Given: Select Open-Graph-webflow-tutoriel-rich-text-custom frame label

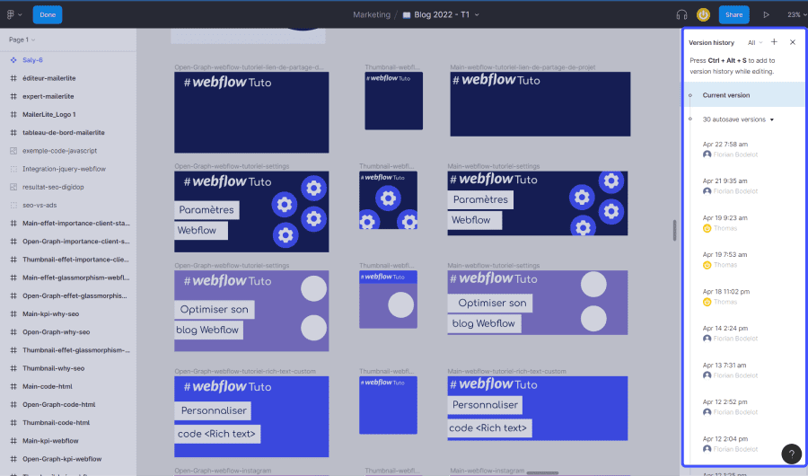Looking at the screenshot, I should point(245,371).
